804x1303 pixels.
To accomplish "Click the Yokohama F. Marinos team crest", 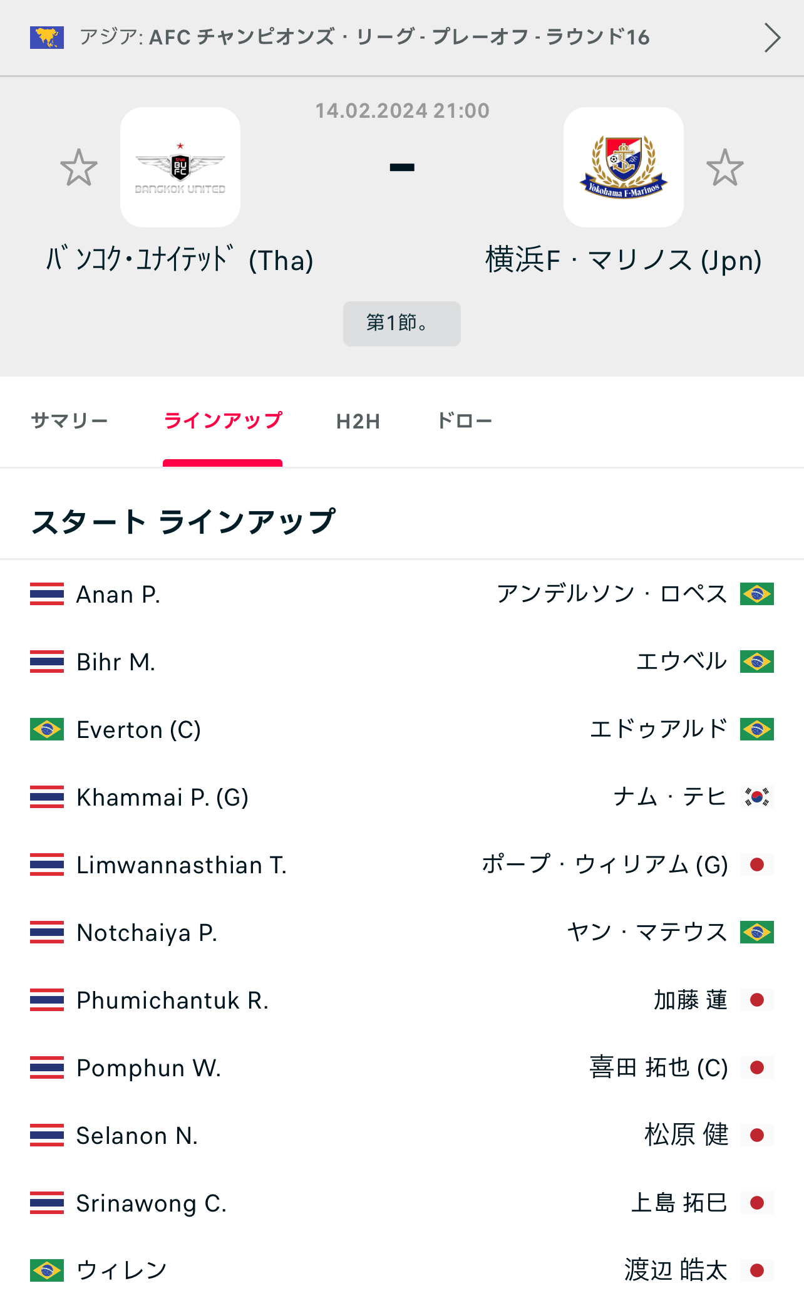I will click(623, 167).
